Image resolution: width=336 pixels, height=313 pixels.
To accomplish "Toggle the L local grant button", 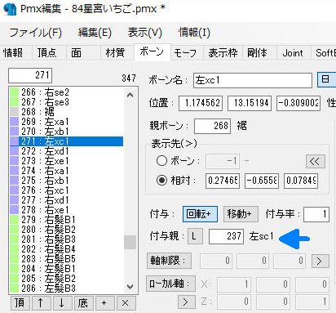I will coord(195,236).
